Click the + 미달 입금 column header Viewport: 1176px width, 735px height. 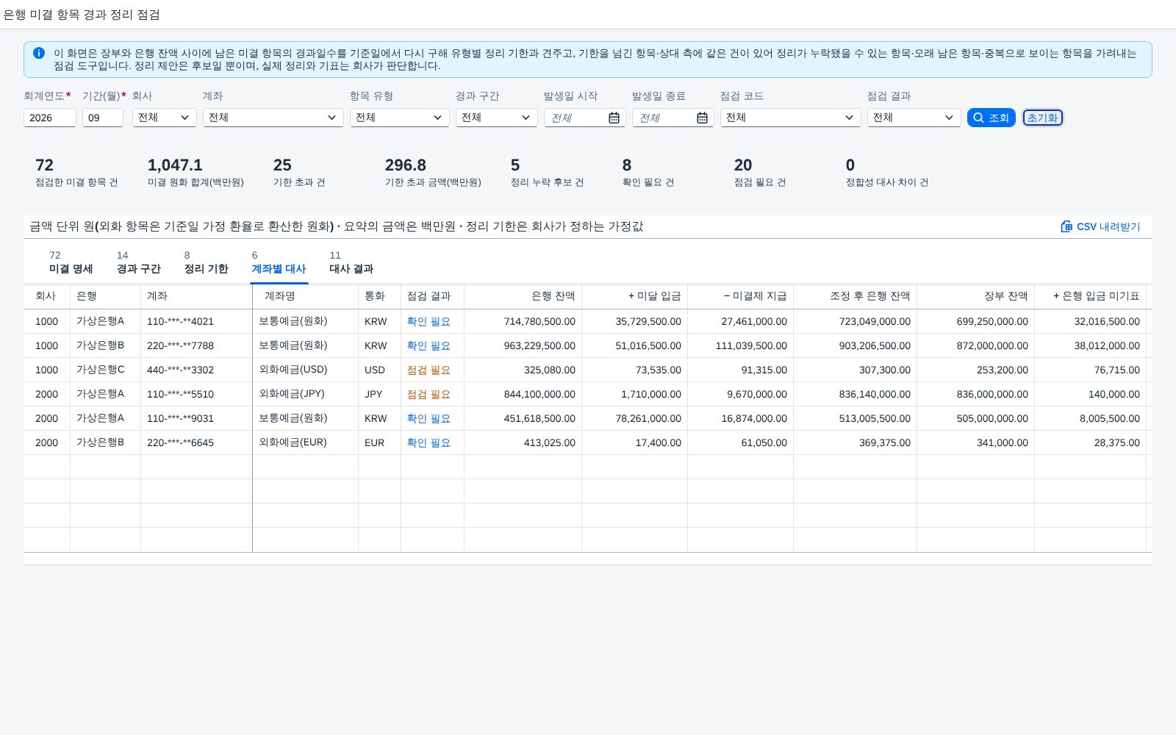(635, 296)
